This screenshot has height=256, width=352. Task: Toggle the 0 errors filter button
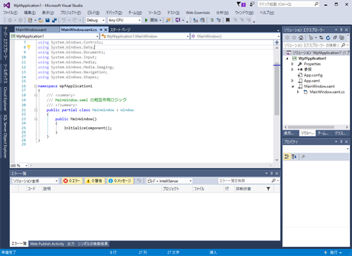[x=73, y=181]
